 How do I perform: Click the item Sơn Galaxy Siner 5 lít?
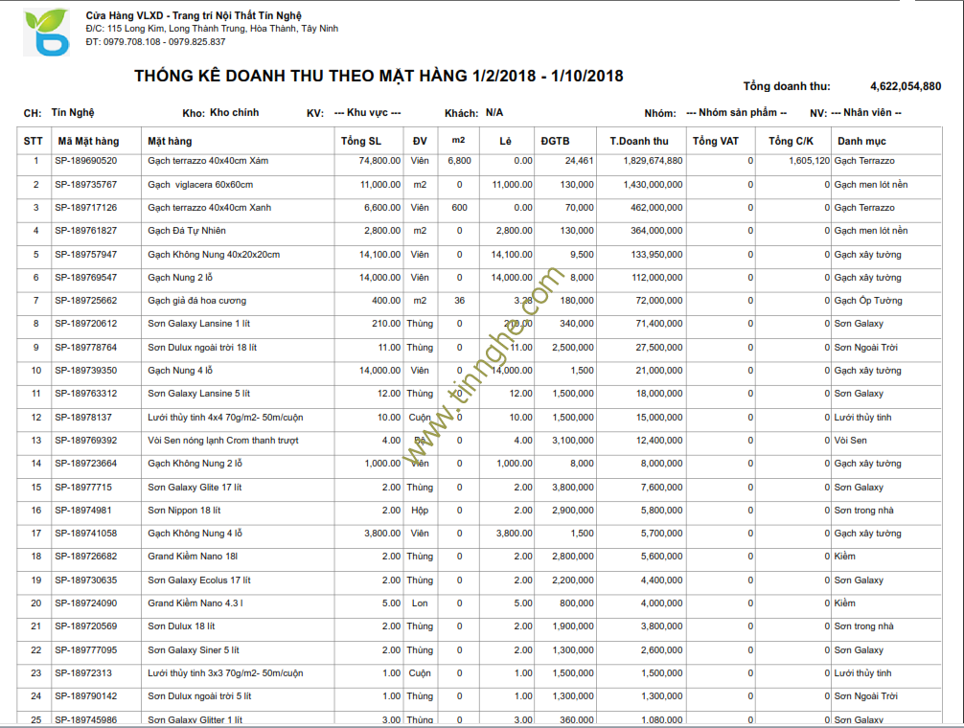click(193, 650)
